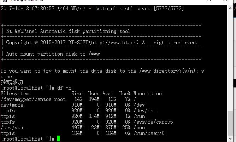Image resolution: width=236 pixels, height=142 pixels.
Task: Click the maximize button in the title bar
Action: (208, 0)
